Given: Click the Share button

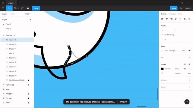Looking at the screenshot, I should [x=174, y=8].
